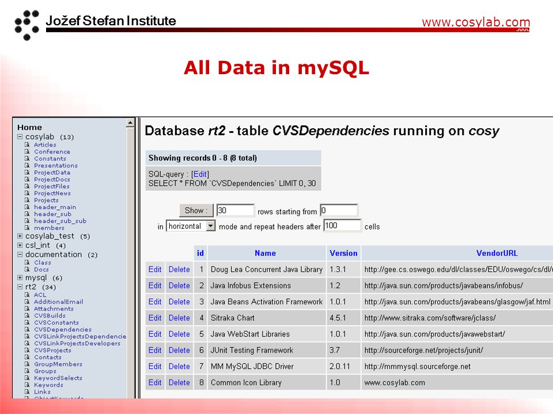This screenshot has width=553, height=414.
Task: Click sidebar scrollbar up arrow
Action: (x=130, y=123)
